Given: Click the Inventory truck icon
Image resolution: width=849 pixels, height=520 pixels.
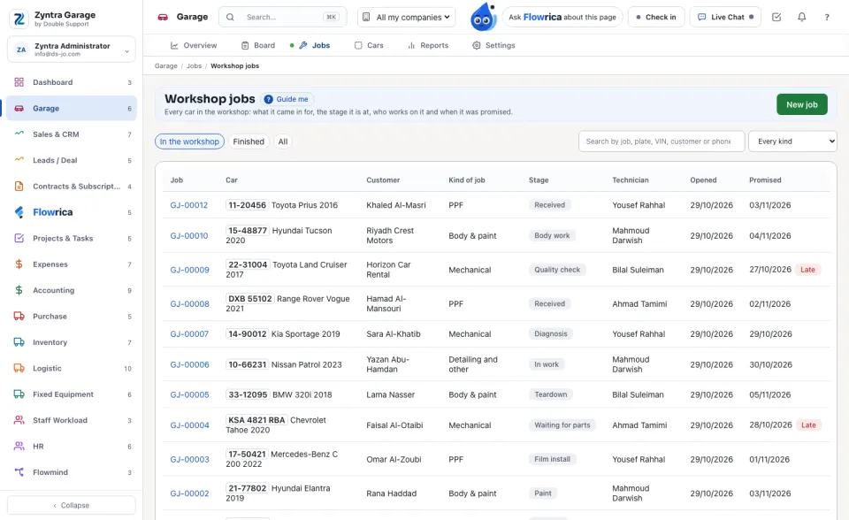Looking at the screenshot, I should pos(19,342).
